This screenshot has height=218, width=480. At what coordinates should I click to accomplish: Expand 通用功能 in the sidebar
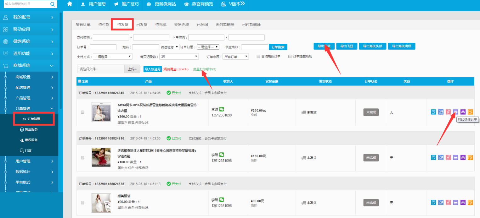coord(29,53)
